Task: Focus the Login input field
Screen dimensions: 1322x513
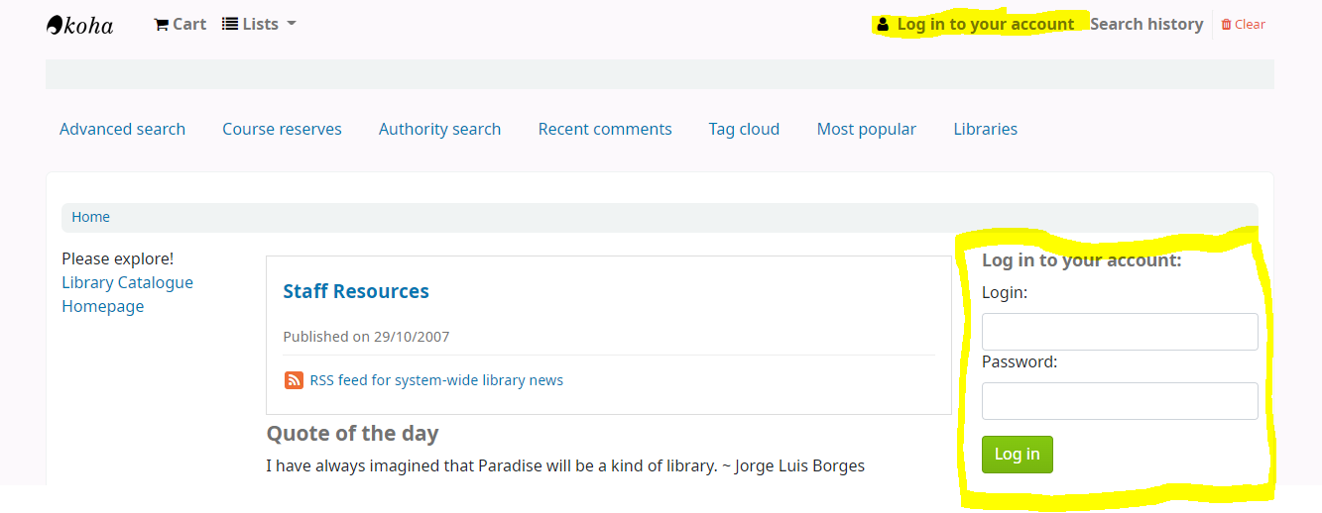Action: click(x=1120, y=332)
